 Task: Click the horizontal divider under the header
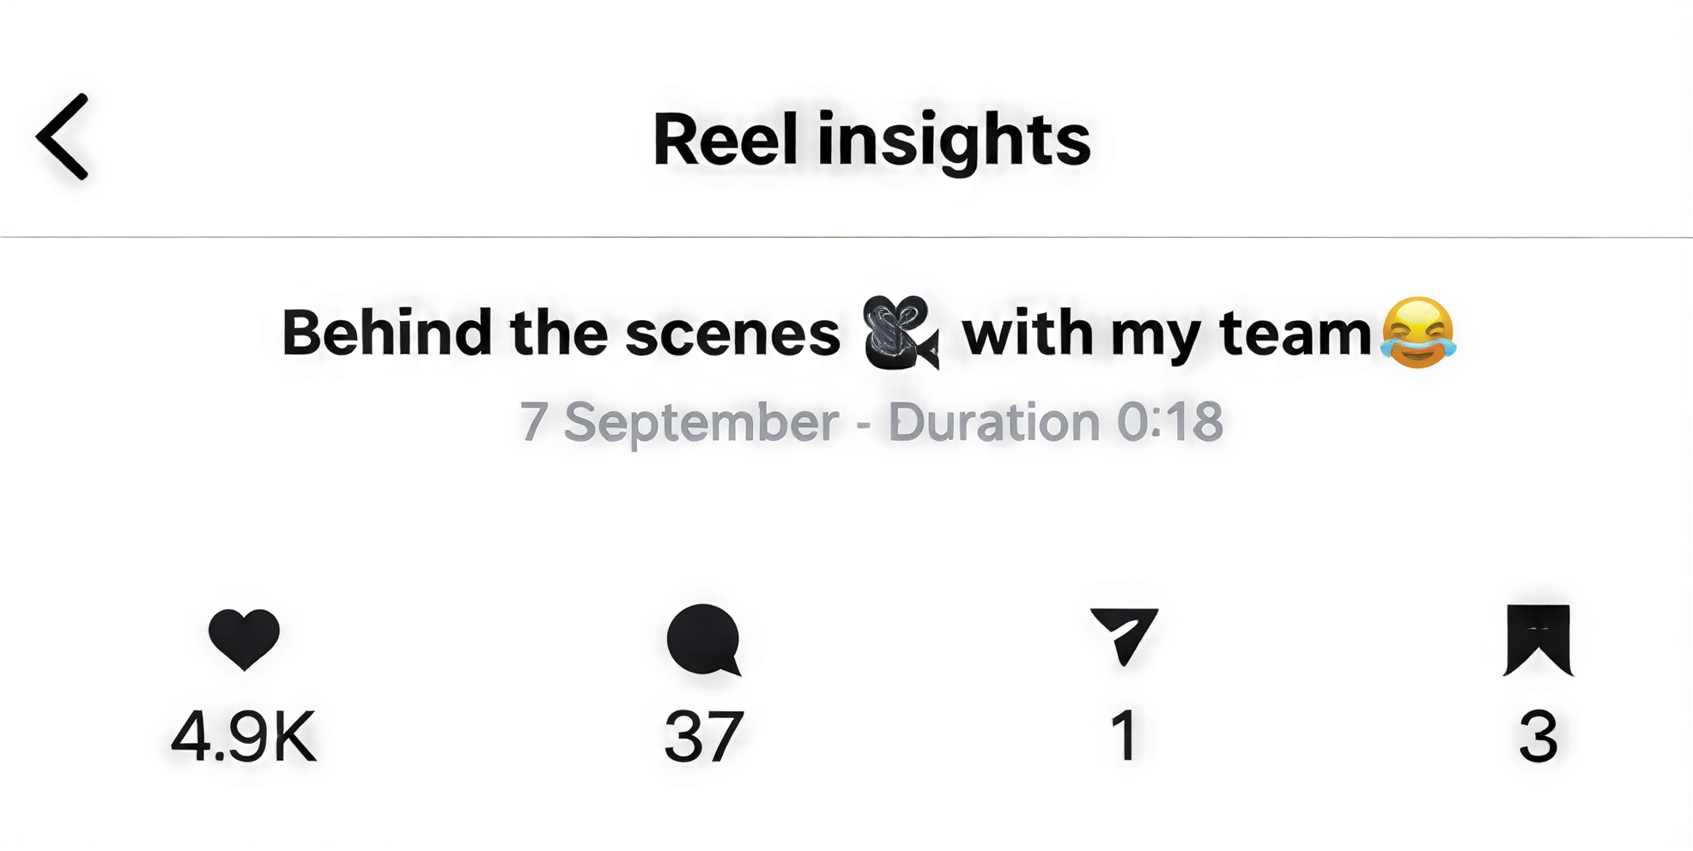[846, 237]
